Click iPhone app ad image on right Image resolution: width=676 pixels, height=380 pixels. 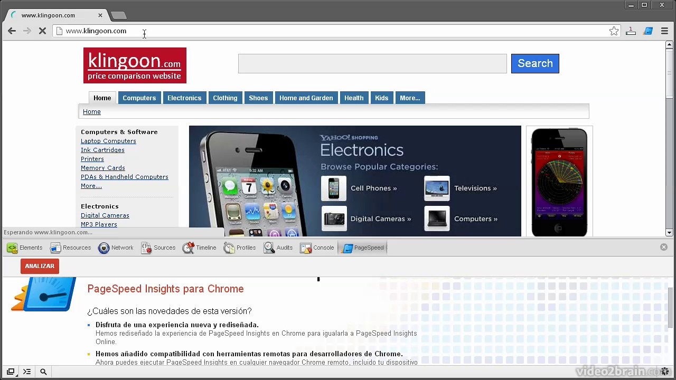click(559, 182)
